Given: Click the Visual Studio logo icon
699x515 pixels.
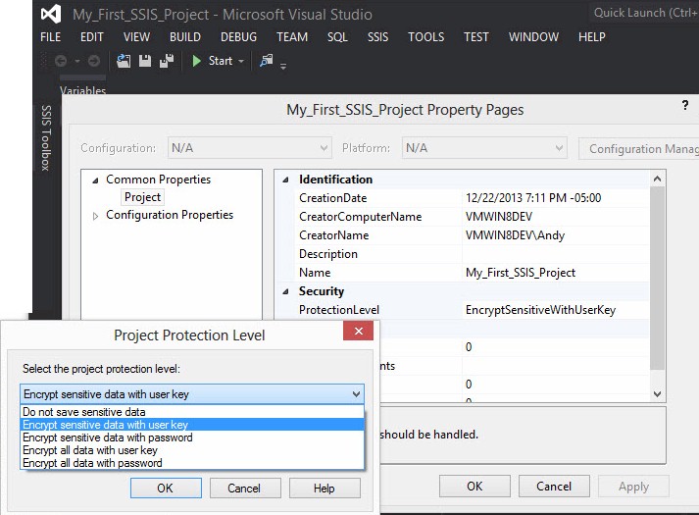Looking at the screenshot, I should click(x=51, y=15).
